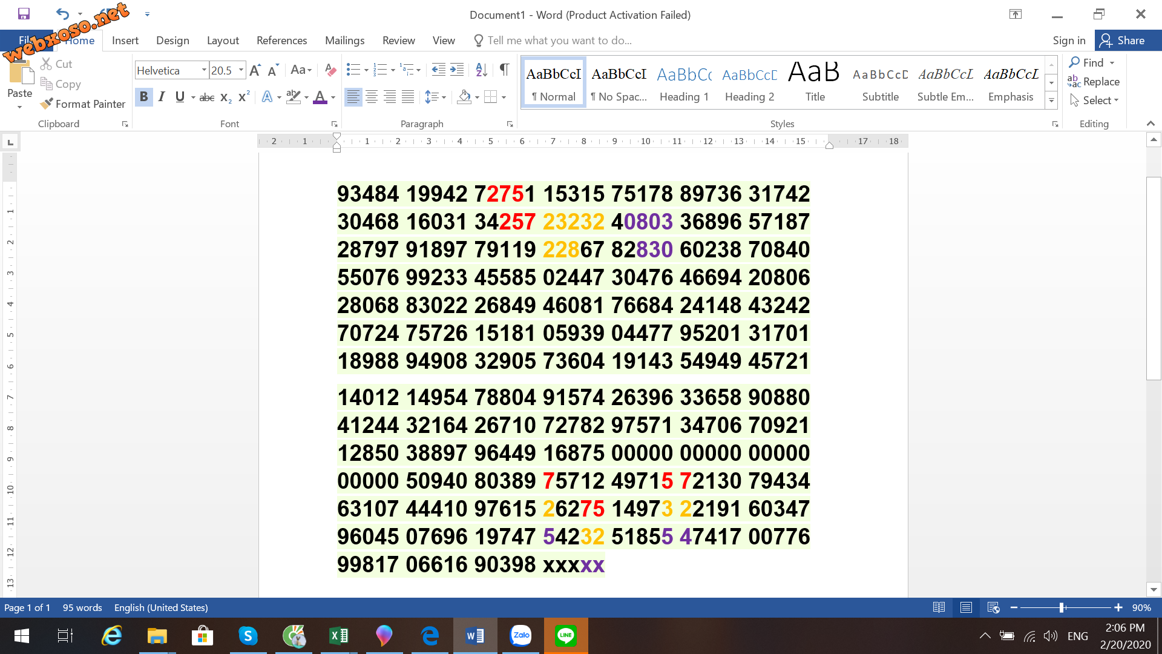
Task: Open the Numbering list dropdown arrow
Action: point(393,70)
